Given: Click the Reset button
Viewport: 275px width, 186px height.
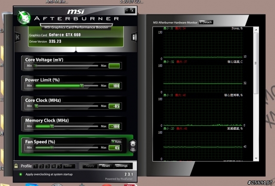Looking at the screenshot, I should [x=106, y=166].
